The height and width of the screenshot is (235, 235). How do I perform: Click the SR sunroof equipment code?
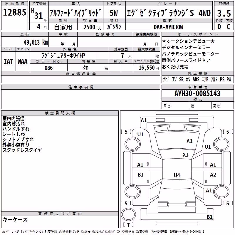(x=181, y=79)
